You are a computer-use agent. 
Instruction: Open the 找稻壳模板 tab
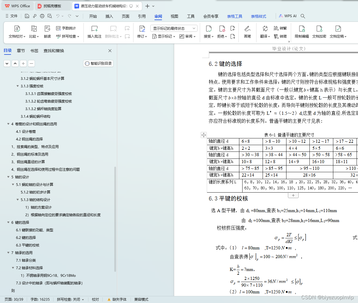52,6
